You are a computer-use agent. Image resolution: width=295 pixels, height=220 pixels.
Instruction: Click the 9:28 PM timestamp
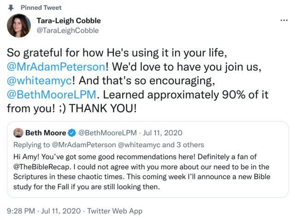(20, 211)
